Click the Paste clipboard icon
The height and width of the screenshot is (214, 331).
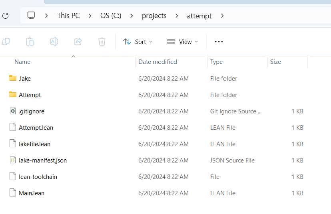pyautogui.click(x=30, y=42)
